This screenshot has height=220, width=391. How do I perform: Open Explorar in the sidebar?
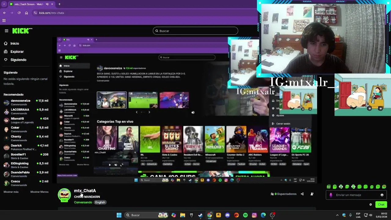pos(17,52)
